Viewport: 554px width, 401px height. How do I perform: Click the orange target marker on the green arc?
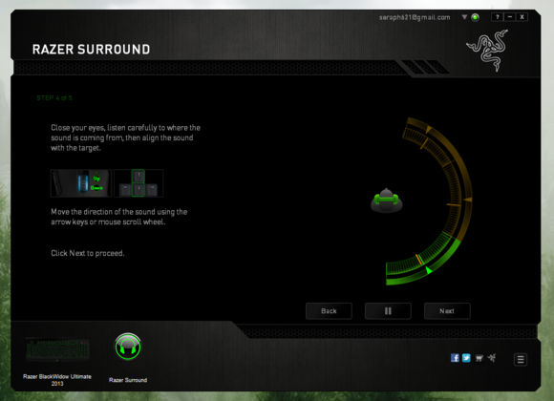pos(419,259)
